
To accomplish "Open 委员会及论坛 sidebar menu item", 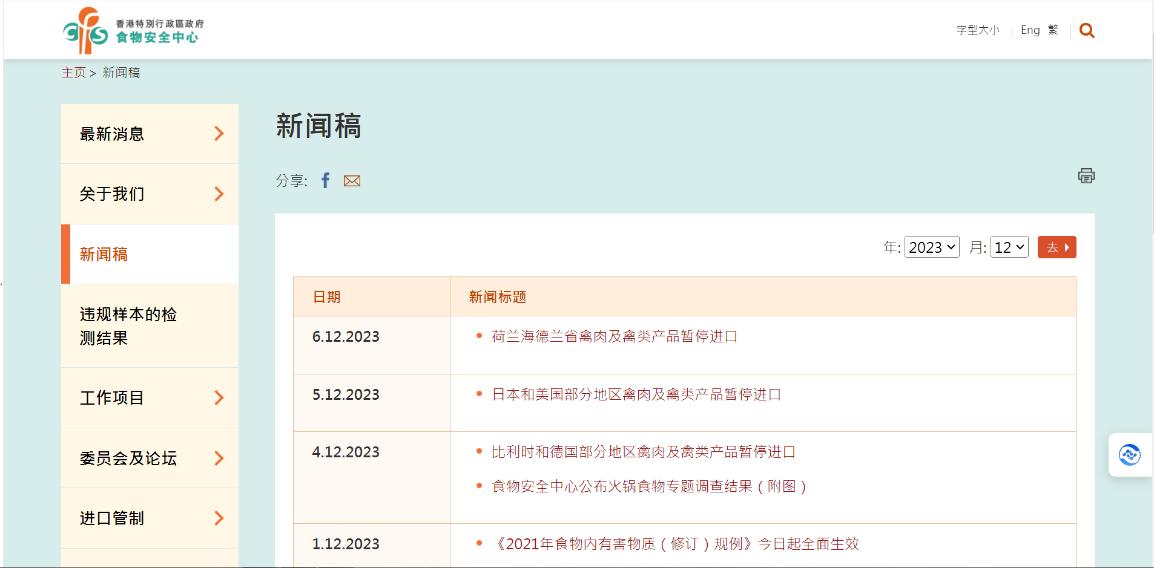I will (150, 459).
